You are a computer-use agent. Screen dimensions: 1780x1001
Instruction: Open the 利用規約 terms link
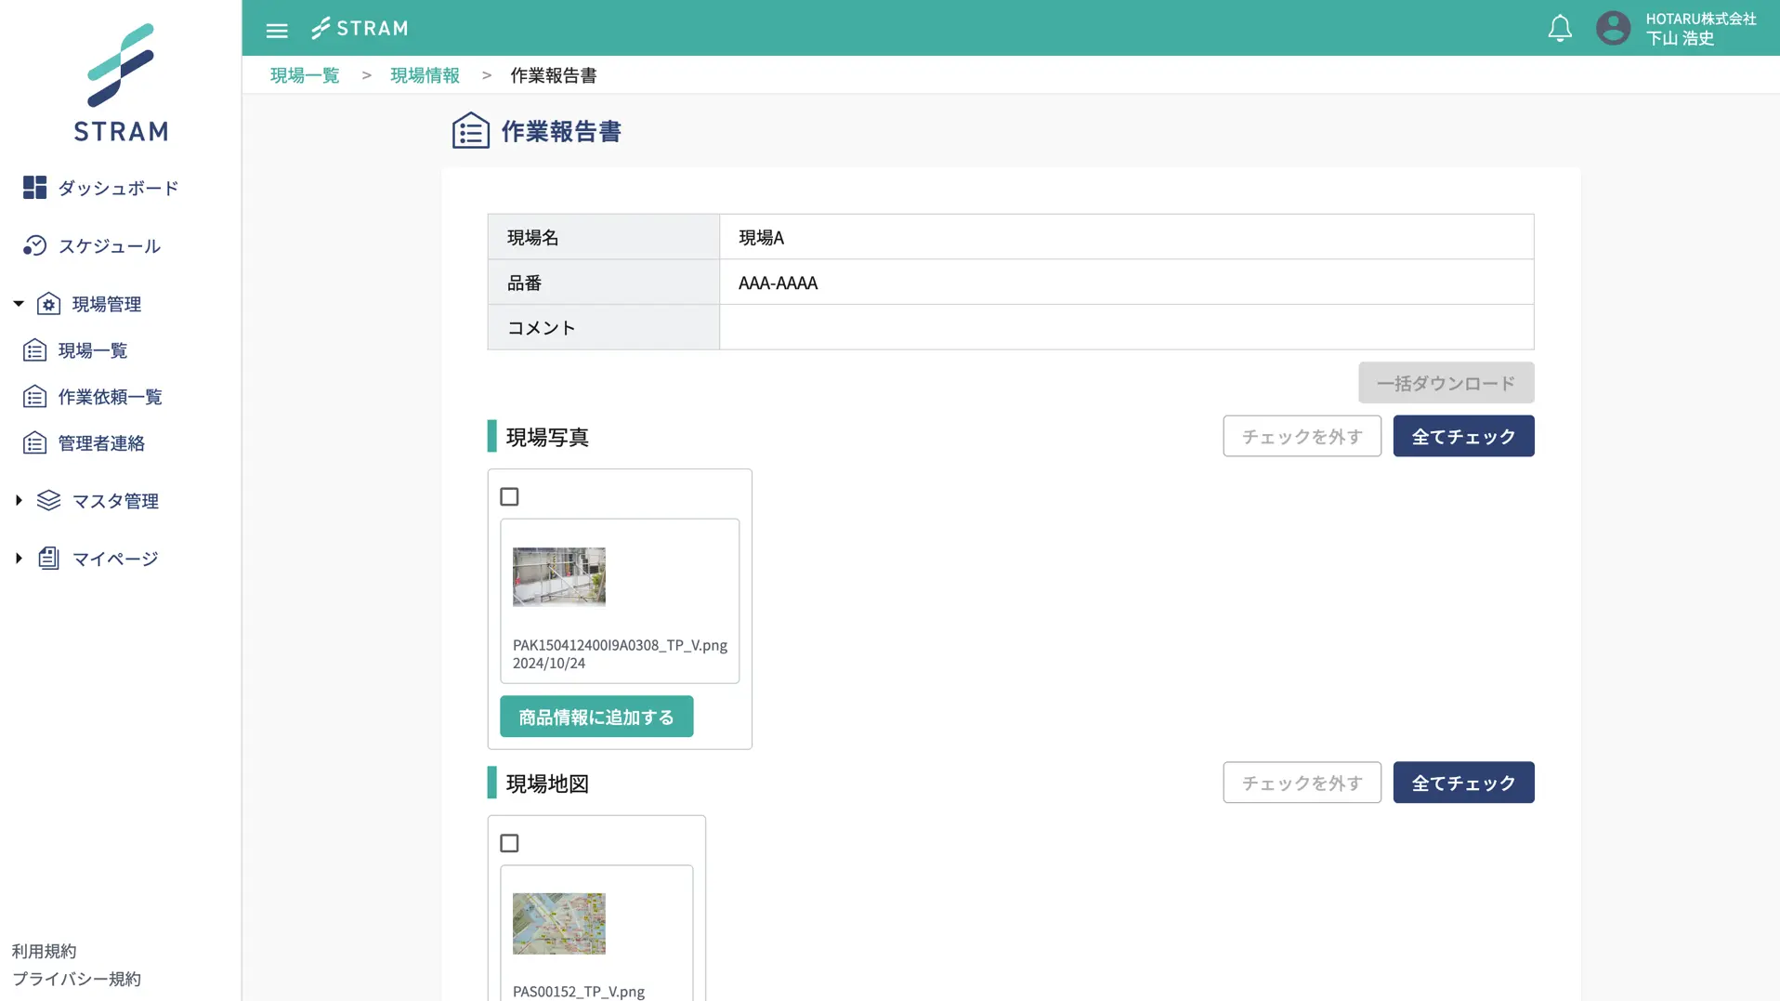[44, 951]
